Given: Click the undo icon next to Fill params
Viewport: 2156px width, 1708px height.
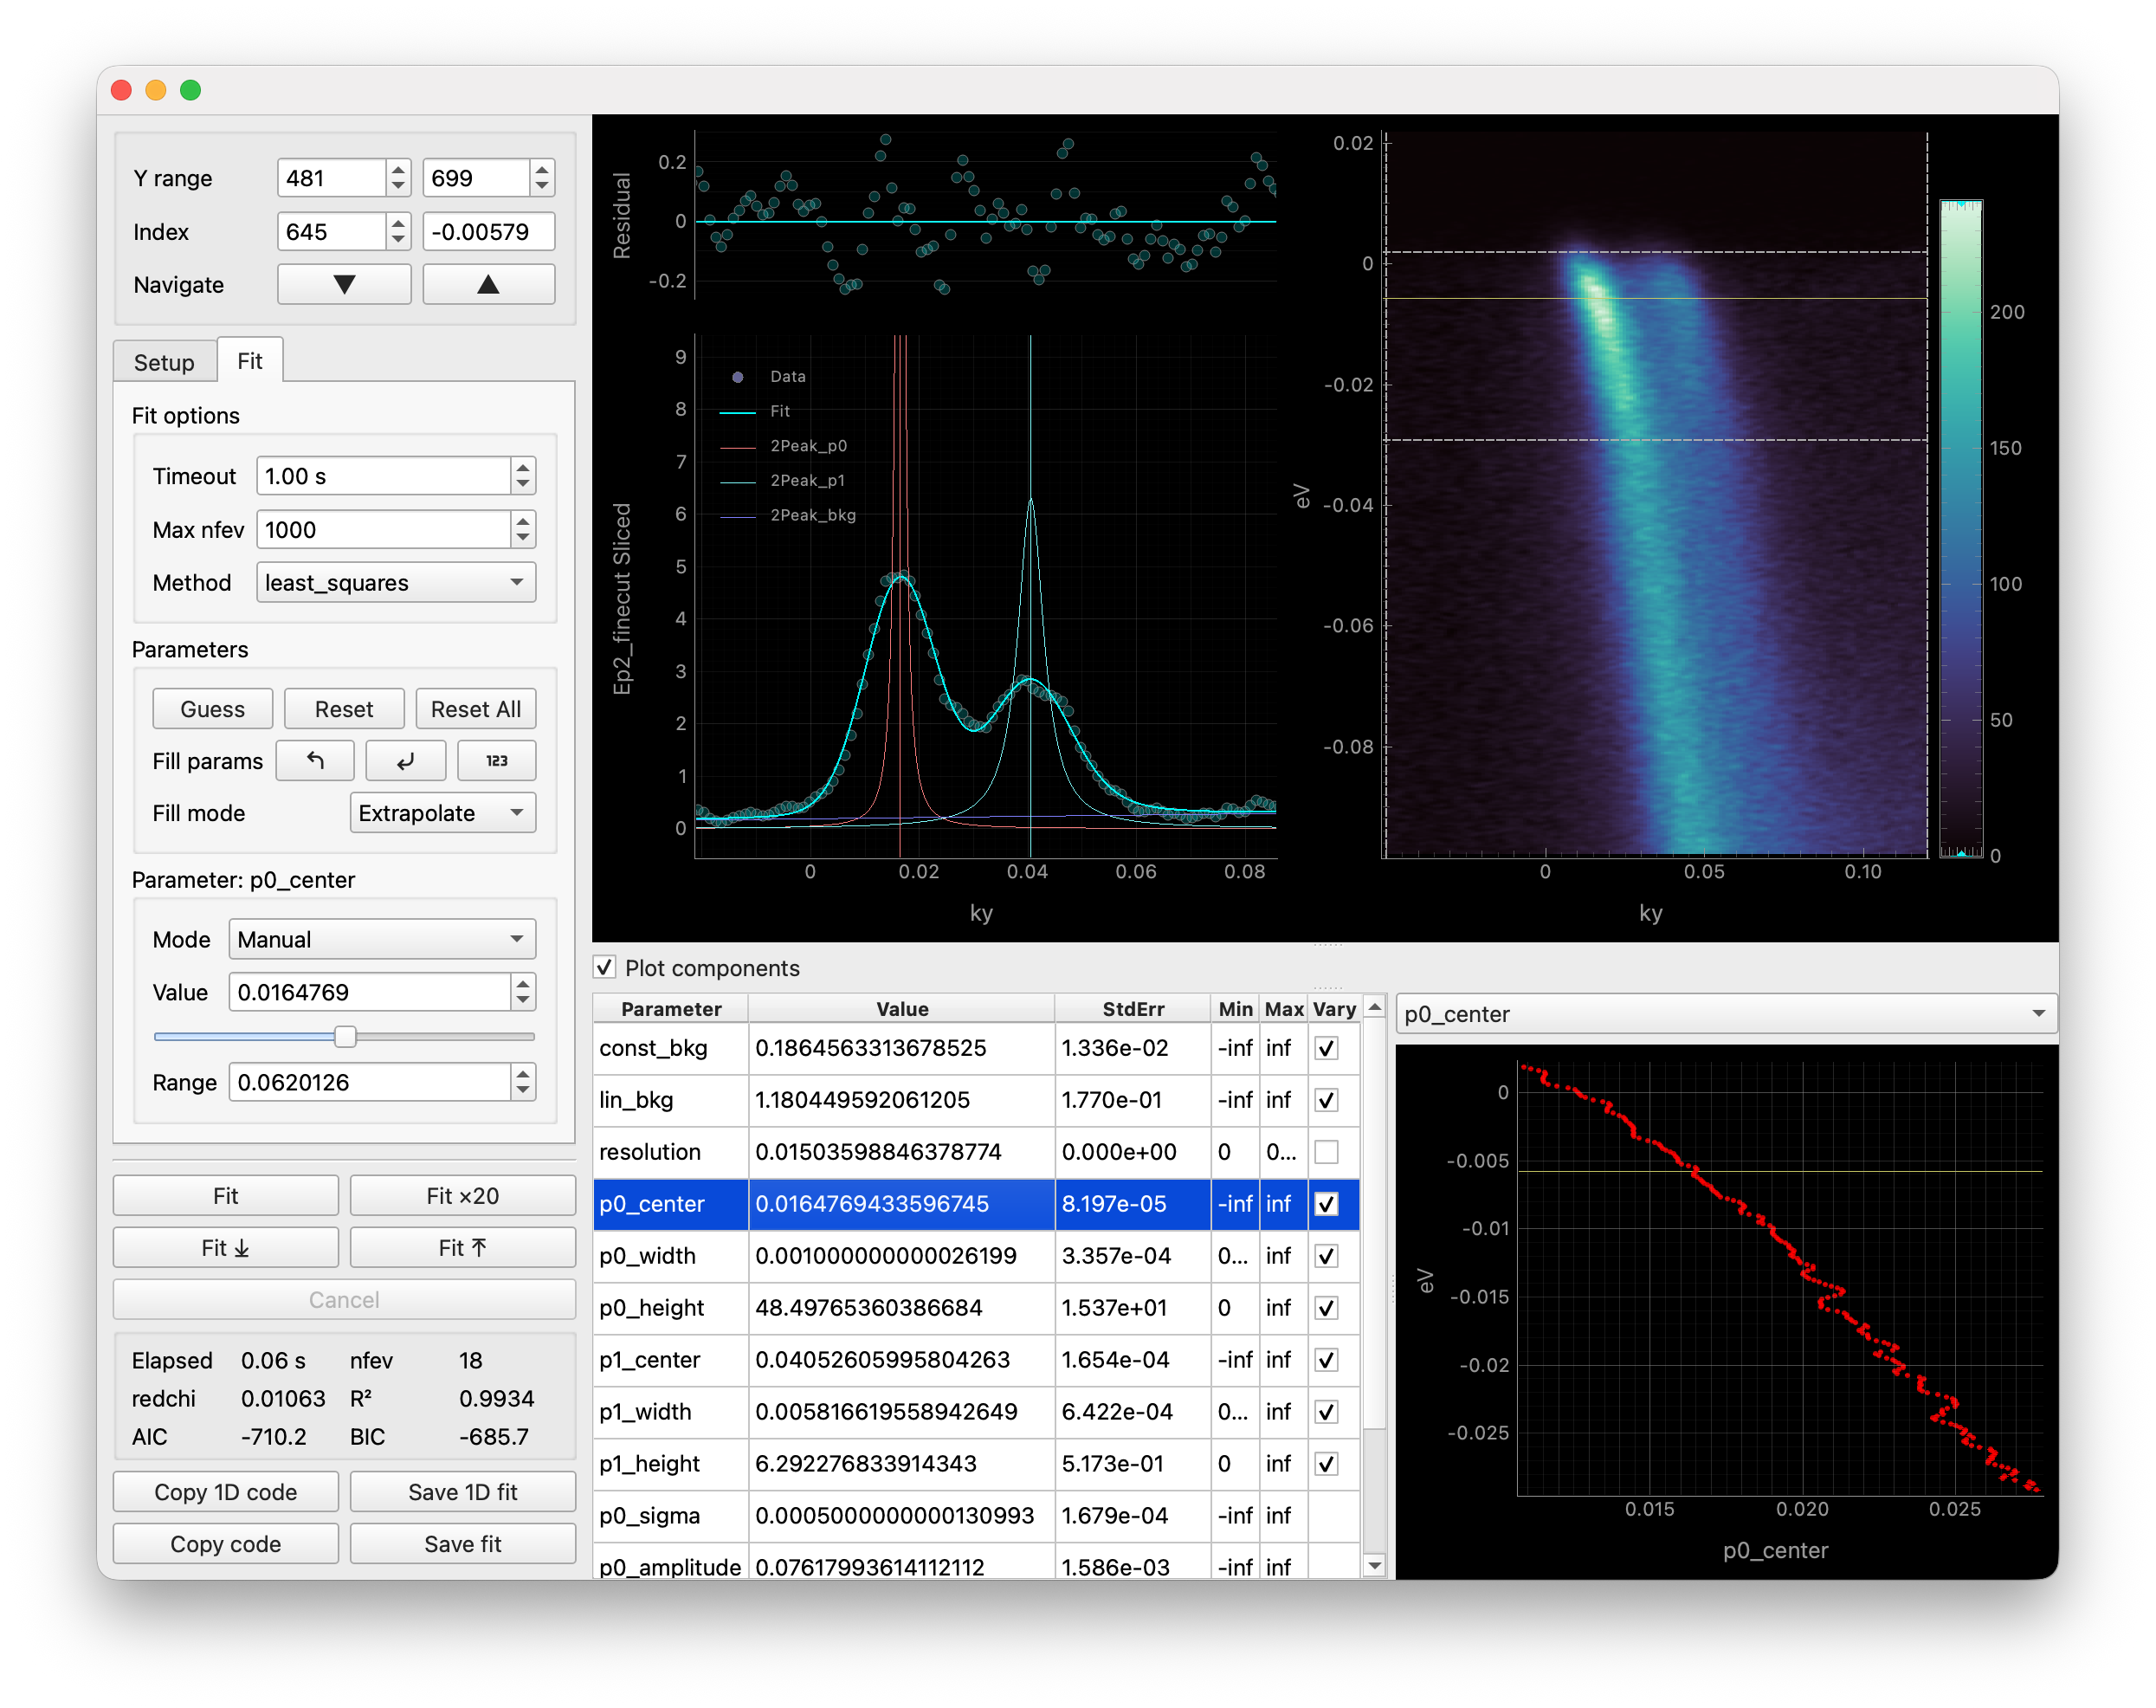Looking at the screenshot, I should 315,760.
